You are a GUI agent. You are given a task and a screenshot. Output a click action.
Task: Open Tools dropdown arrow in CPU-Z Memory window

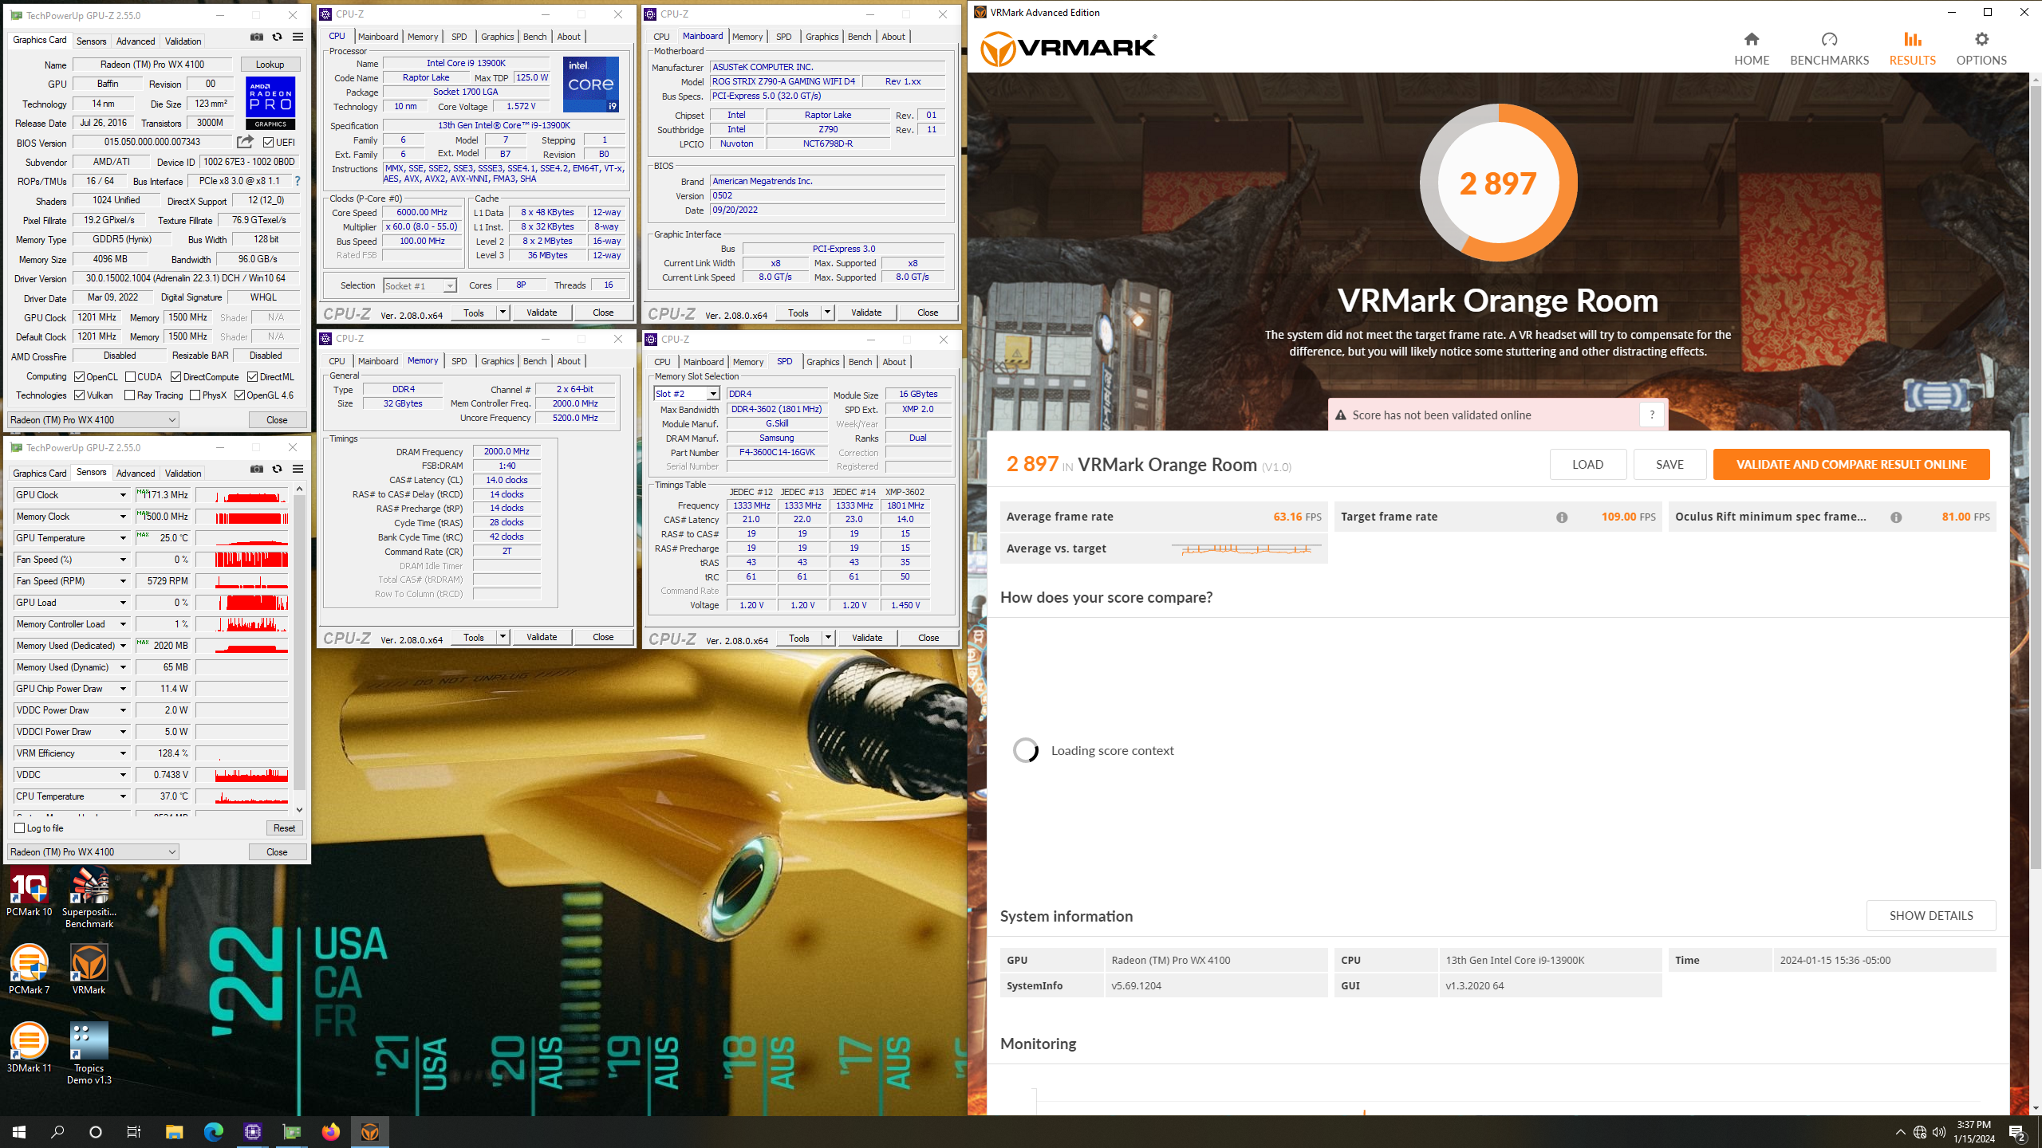(x=503, y=637)
